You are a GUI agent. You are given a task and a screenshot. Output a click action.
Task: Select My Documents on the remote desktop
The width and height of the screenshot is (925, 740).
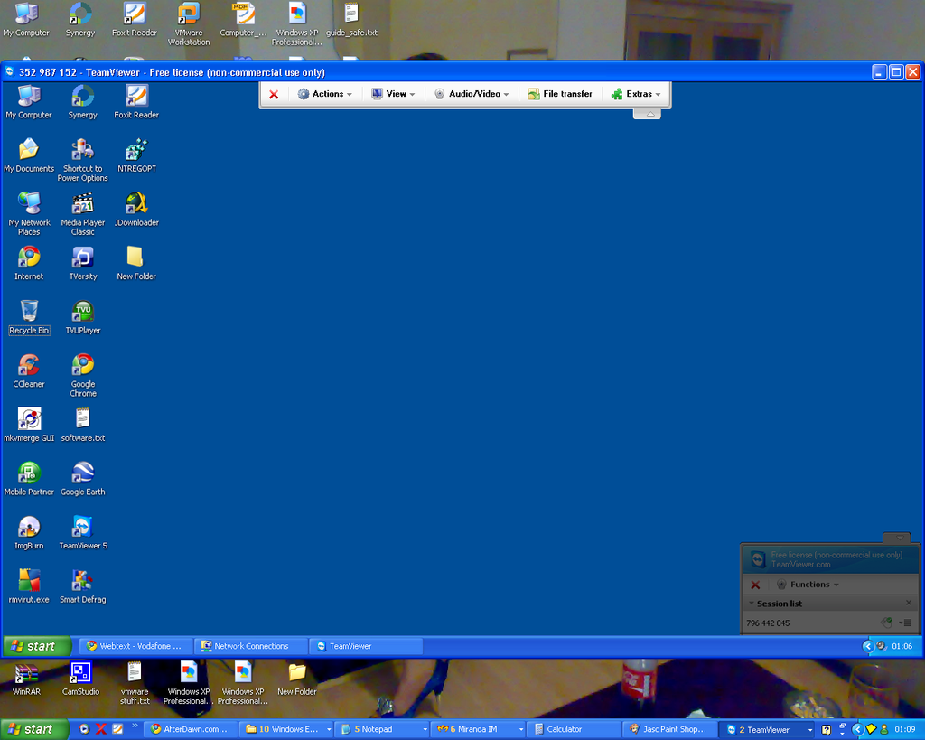tap(29, 155)
